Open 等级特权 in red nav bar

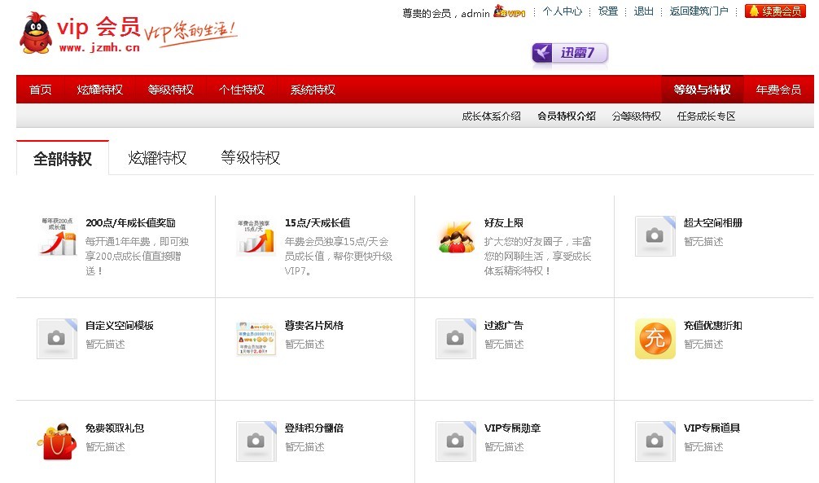pos(171,90)
